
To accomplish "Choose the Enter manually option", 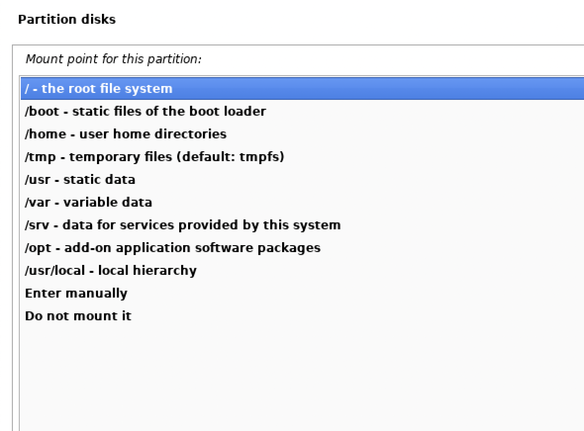I will [76, 294].
